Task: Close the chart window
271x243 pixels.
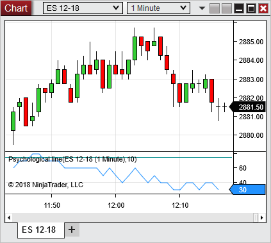Action: (263, 8)
